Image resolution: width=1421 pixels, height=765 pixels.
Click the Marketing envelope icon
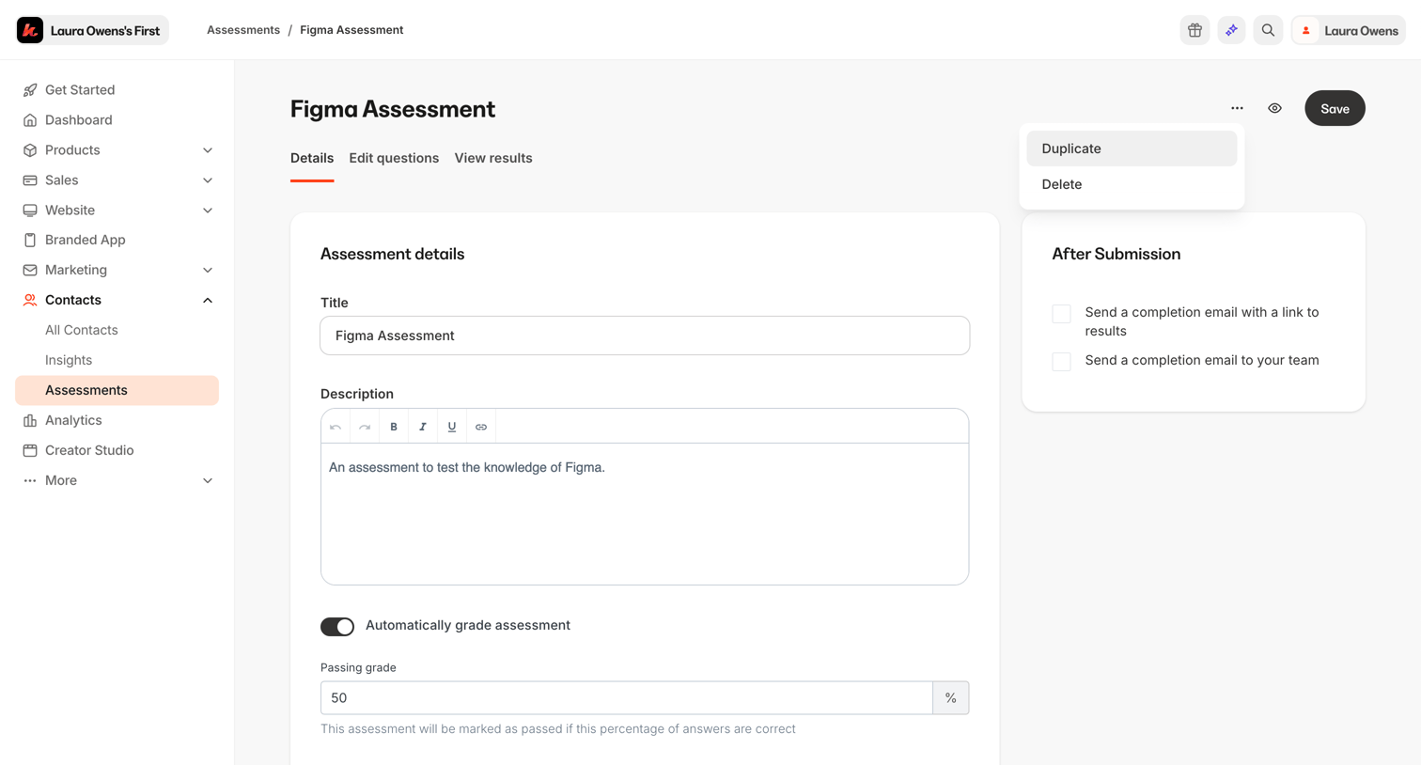point(30,270)
